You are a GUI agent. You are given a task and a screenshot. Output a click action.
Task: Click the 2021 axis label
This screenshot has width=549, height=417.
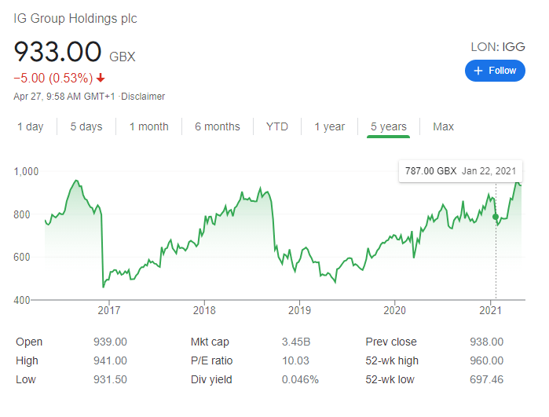click(490, 310)
